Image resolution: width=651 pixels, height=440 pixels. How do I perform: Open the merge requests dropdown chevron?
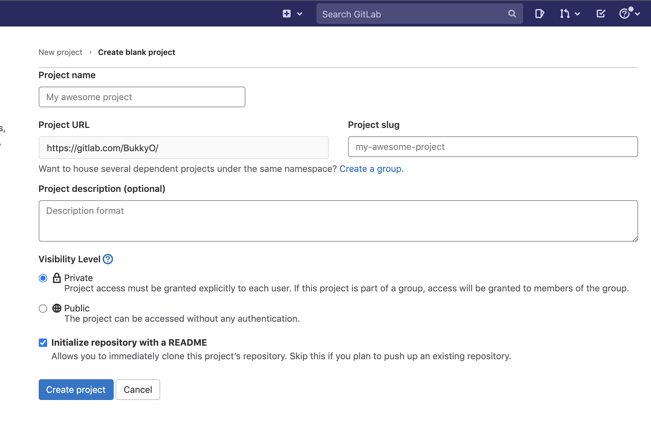point(577,14)
